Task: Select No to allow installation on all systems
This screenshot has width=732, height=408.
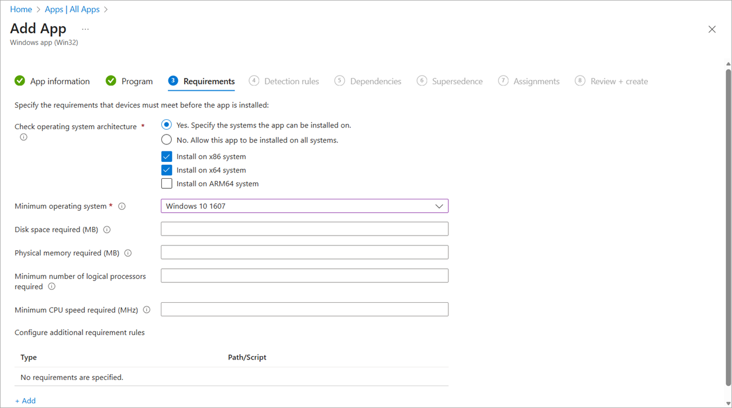Action: [166, 140]
